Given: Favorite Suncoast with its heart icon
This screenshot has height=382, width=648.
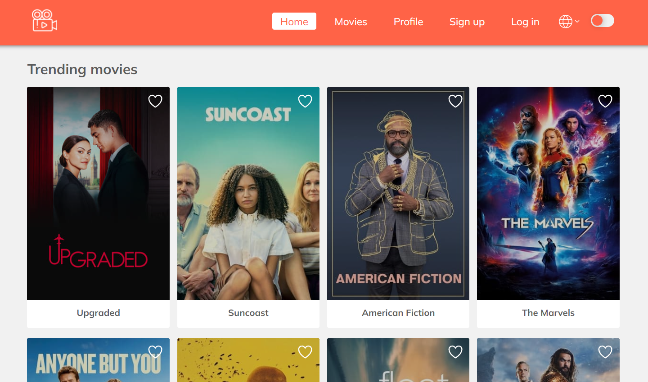Looking at the screenshot, I should 305,101.
